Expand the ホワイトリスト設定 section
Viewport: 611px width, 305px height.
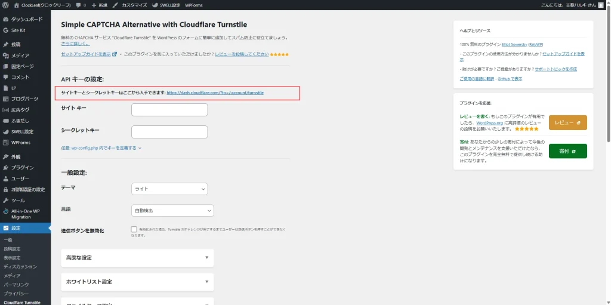pyautogui.click(x=137, y=282)
